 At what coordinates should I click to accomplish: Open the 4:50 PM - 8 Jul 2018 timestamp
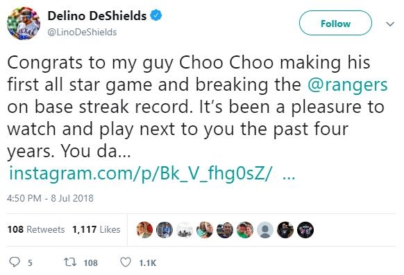pos(50,198)
